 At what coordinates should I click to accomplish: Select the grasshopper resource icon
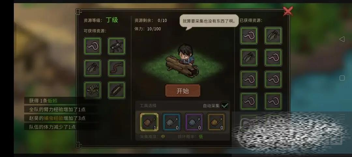93,90
